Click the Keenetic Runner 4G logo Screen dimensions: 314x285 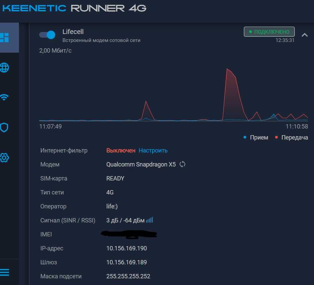pyautogui.click(x=74, y=8)
